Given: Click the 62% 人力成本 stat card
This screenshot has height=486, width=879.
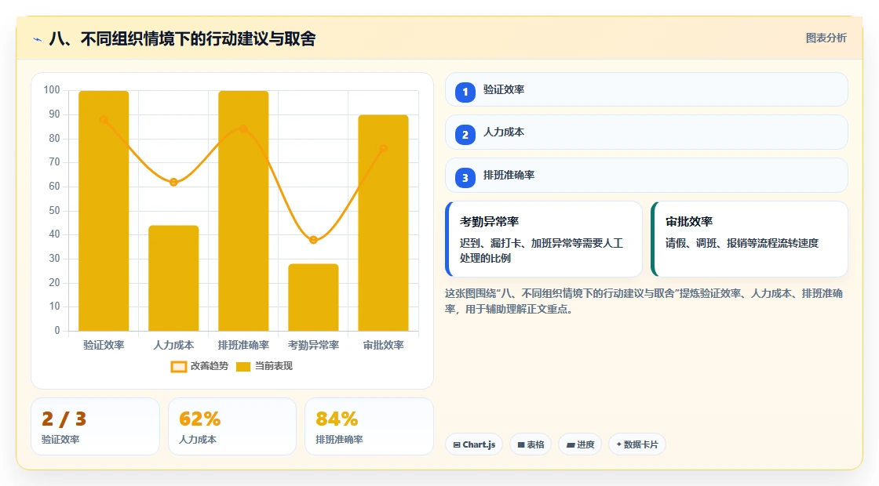Looking at the screenshot, I should pyautogui.click(x=232, y=426).
